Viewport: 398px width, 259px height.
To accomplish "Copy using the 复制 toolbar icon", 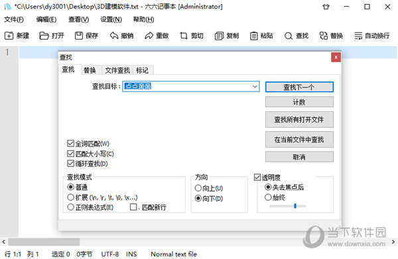I will click(x=219, y=36).
